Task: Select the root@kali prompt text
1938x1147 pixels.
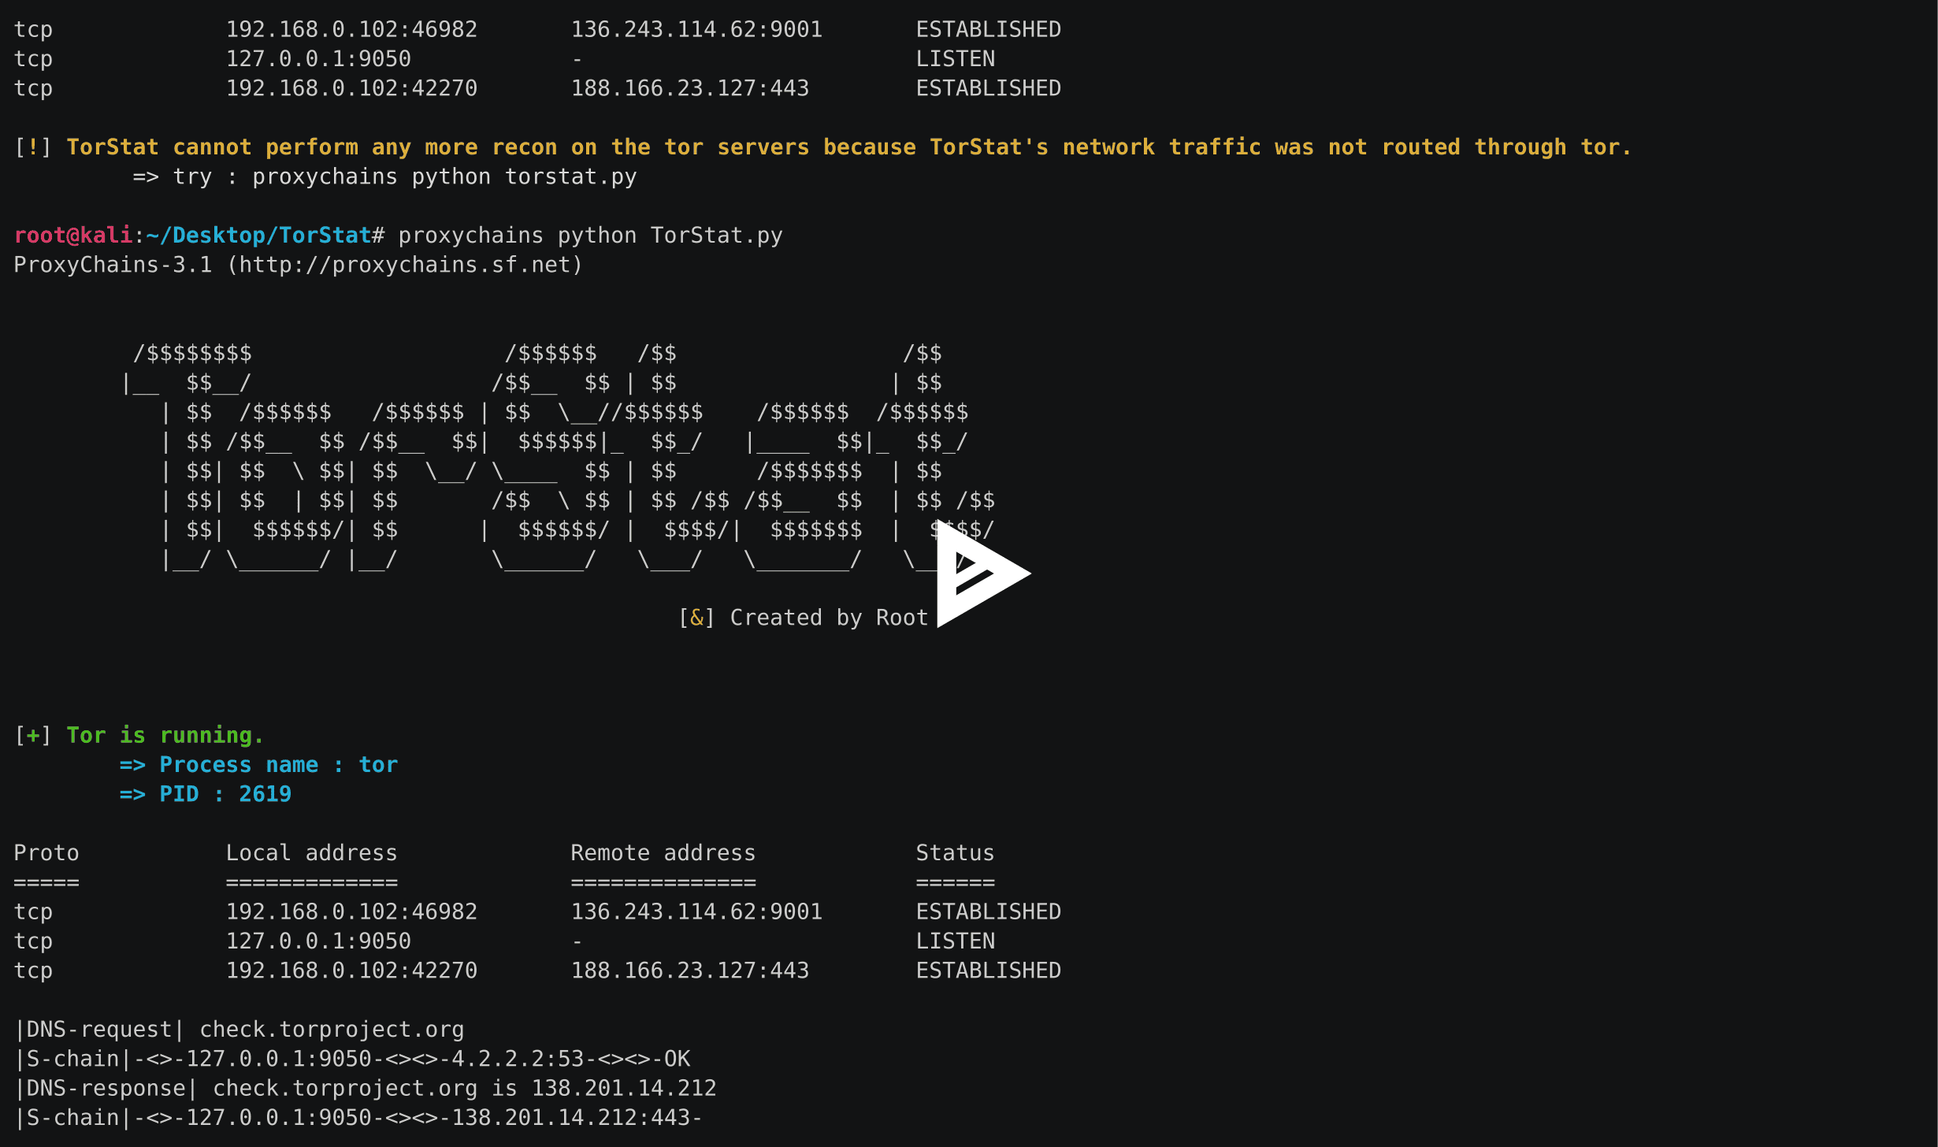Action: pyautogui.click(x=73, y=235)
